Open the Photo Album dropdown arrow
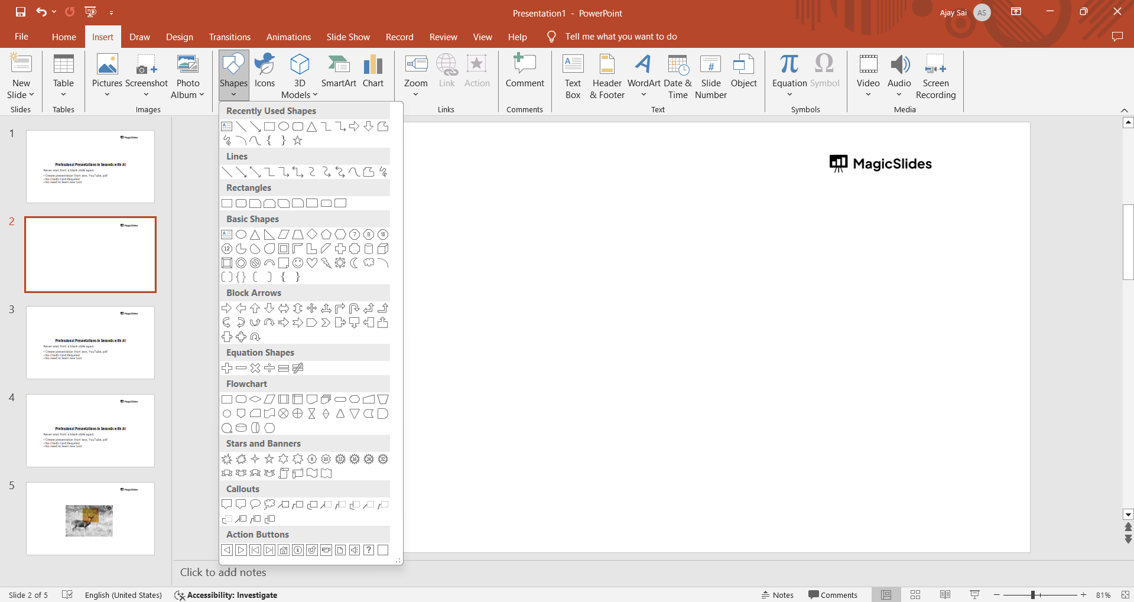The width and height of the screenshot is (1134, 602). click(202, 95)
